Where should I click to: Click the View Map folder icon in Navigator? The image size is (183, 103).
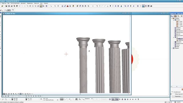pyautogui.click(x=178, y=16)
